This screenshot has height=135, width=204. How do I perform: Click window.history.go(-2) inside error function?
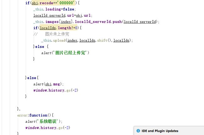[48, 127]
